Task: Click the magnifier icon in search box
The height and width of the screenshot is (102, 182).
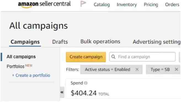Action: (113, 57)
